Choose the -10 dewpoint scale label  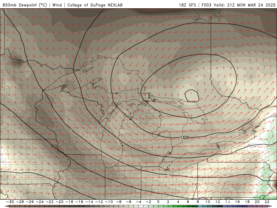tap(109, 202)
